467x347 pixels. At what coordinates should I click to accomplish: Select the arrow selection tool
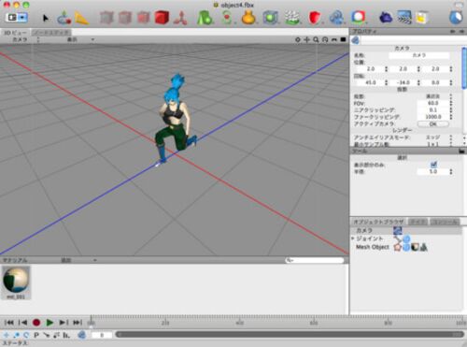tap(46, 18)
